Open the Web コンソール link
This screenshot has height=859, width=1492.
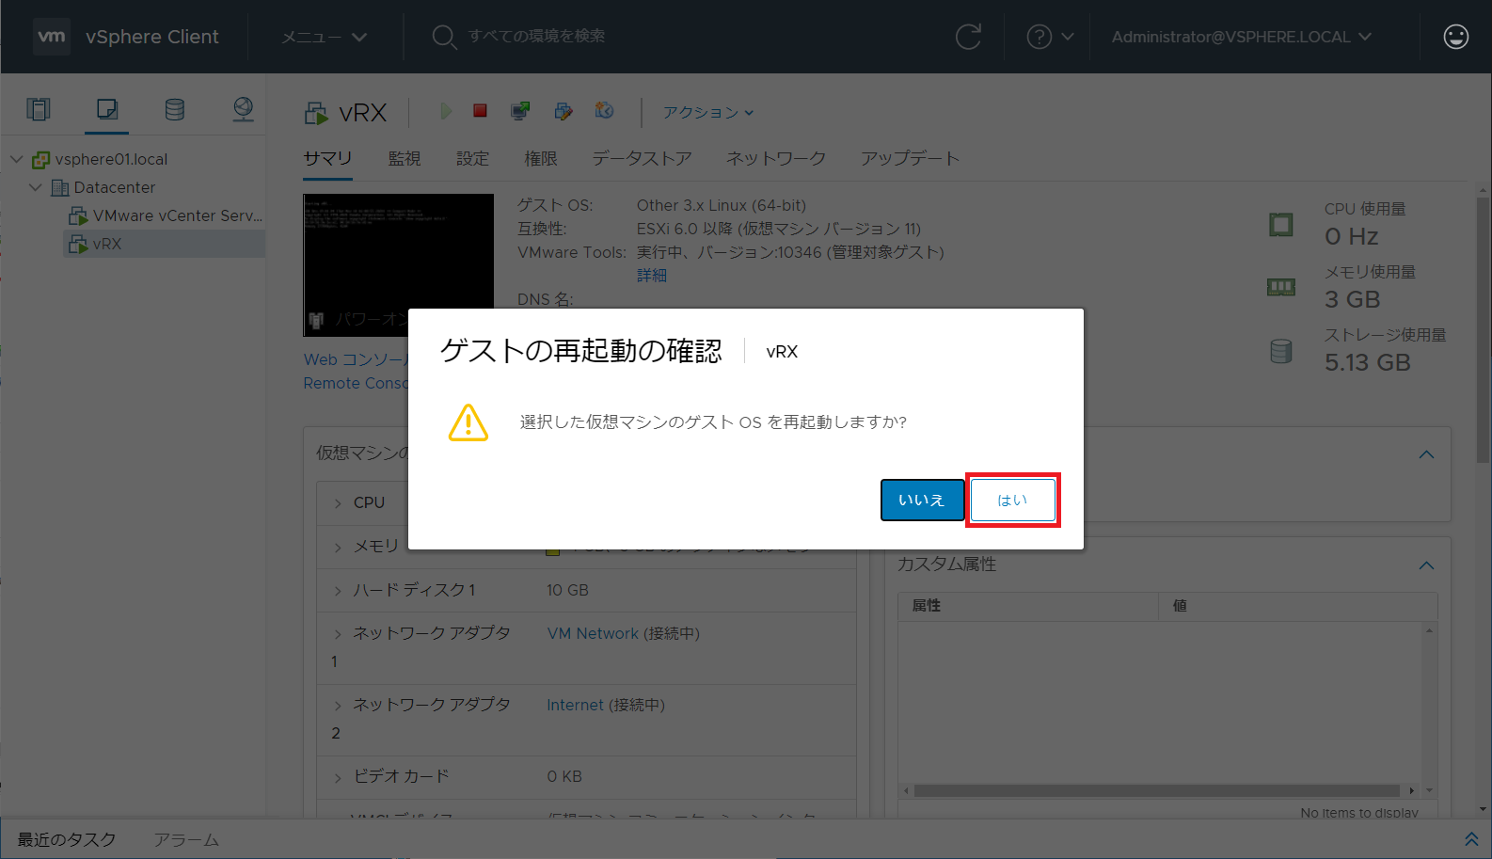[356, 359]
